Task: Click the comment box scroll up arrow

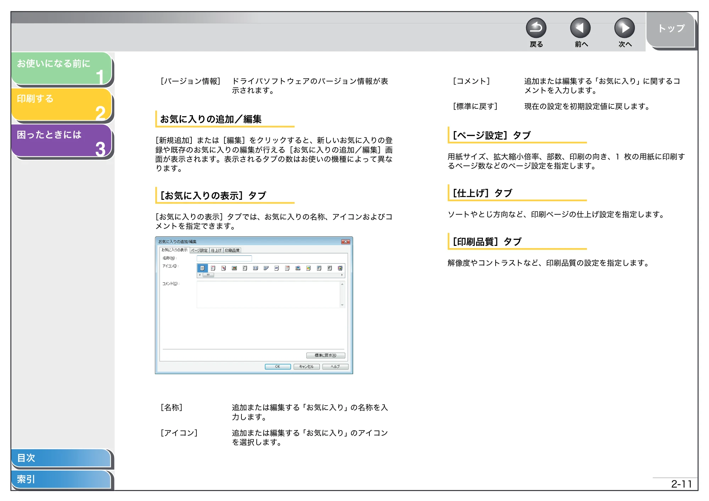Action: pos(342,284)
